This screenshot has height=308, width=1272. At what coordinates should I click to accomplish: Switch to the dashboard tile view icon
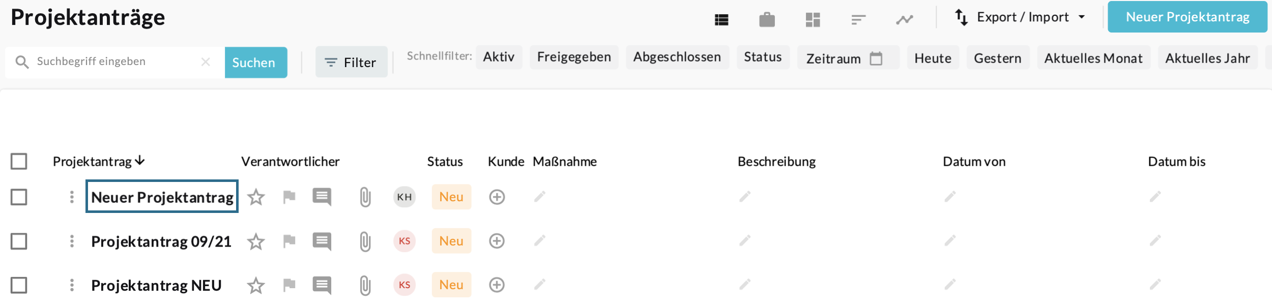[x=813, y=20]
